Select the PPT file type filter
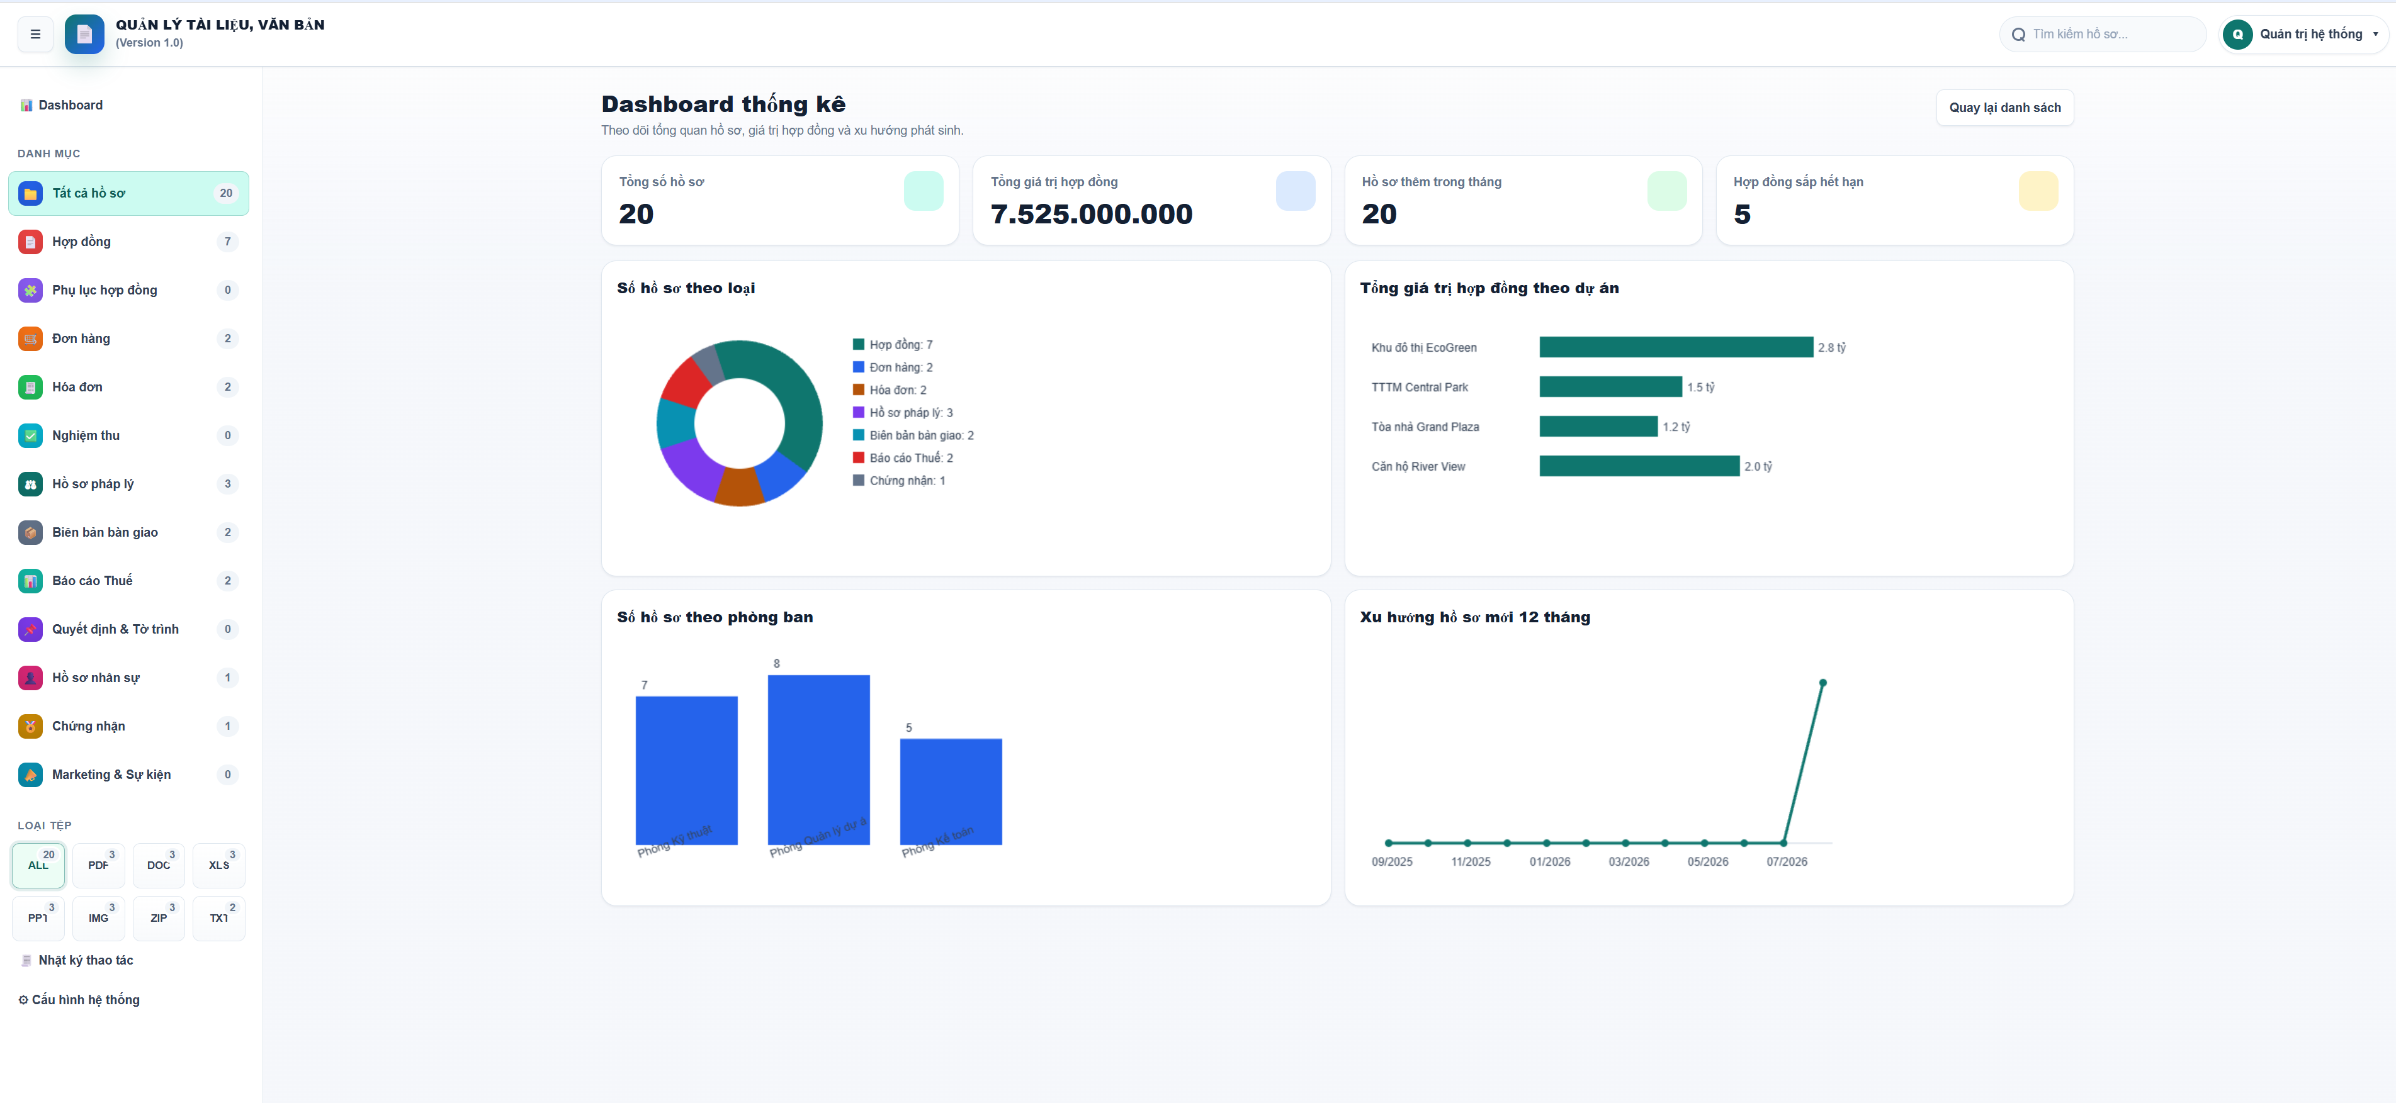The height and width of the screenshot is (1103, 2396). pos(38,918)
